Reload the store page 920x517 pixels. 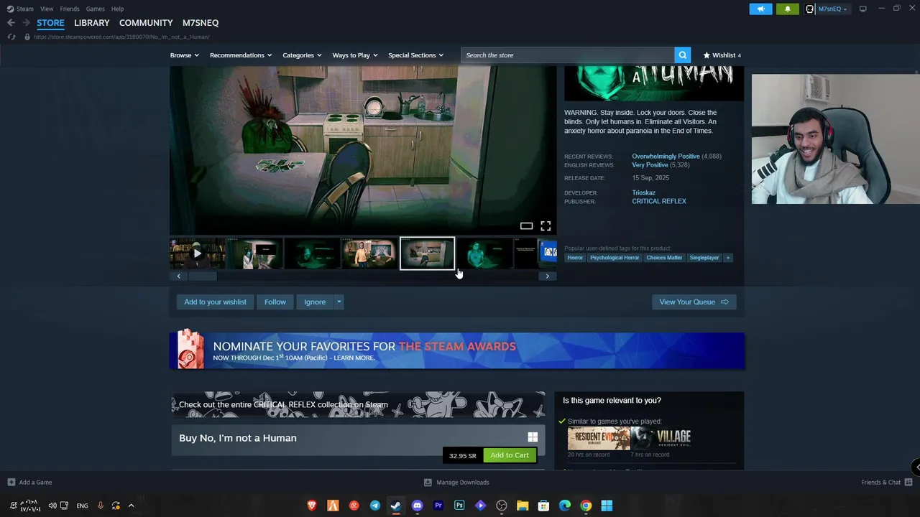click(11, 37)
